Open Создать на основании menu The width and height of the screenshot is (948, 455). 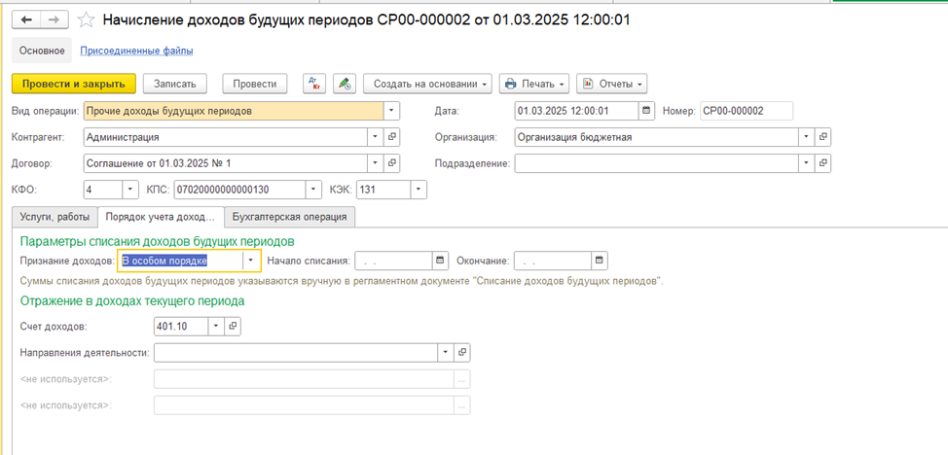[427, 84]
